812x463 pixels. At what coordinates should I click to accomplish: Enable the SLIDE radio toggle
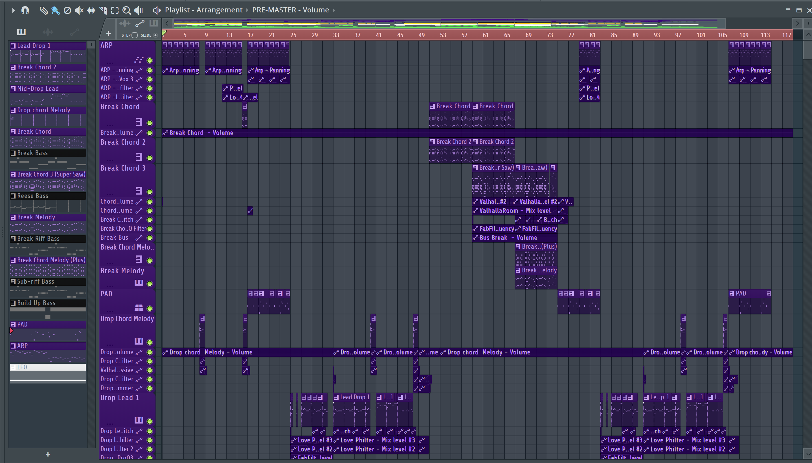pyautogui.click(x=155, y=35)
